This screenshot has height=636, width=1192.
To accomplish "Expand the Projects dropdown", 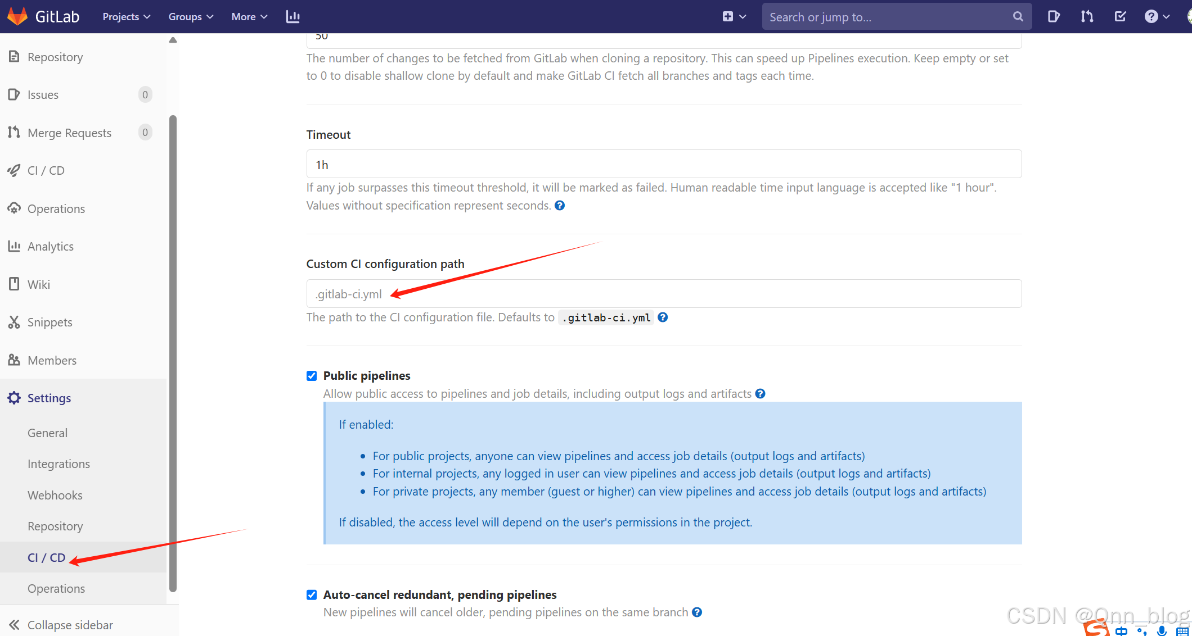I will [x=125, y=16].
